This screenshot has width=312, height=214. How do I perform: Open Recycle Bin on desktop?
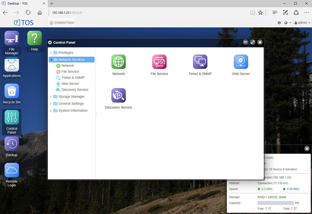12,91
